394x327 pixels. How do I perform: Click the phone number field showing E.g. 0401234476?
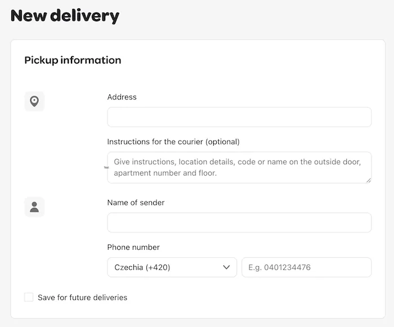[x=307, y=267]
